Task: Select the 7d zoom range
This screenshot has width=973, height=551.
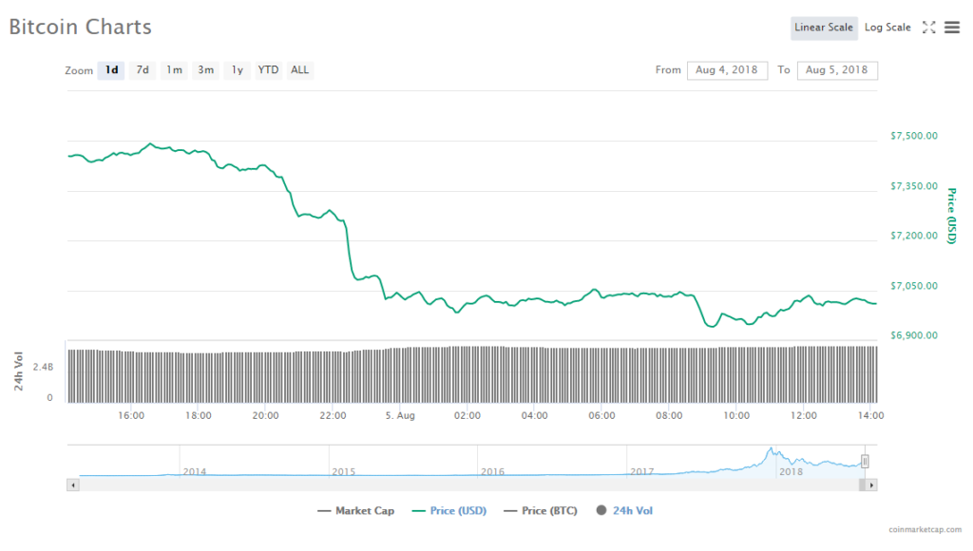Action: [143, 70]
